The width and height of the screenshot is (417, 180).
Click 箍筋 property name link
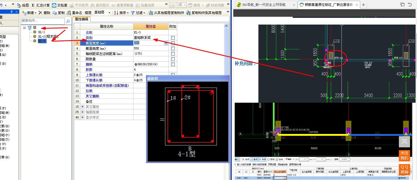pyautogui.click(x=89, y=64)
